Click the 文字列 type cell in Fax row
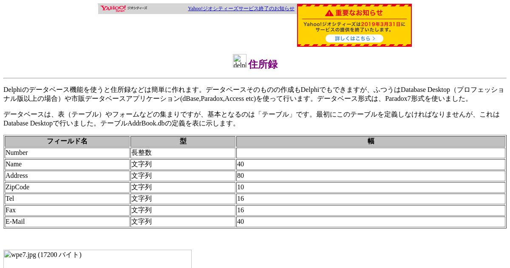Viewport: 510px width, 268px height. coord(183,210)
